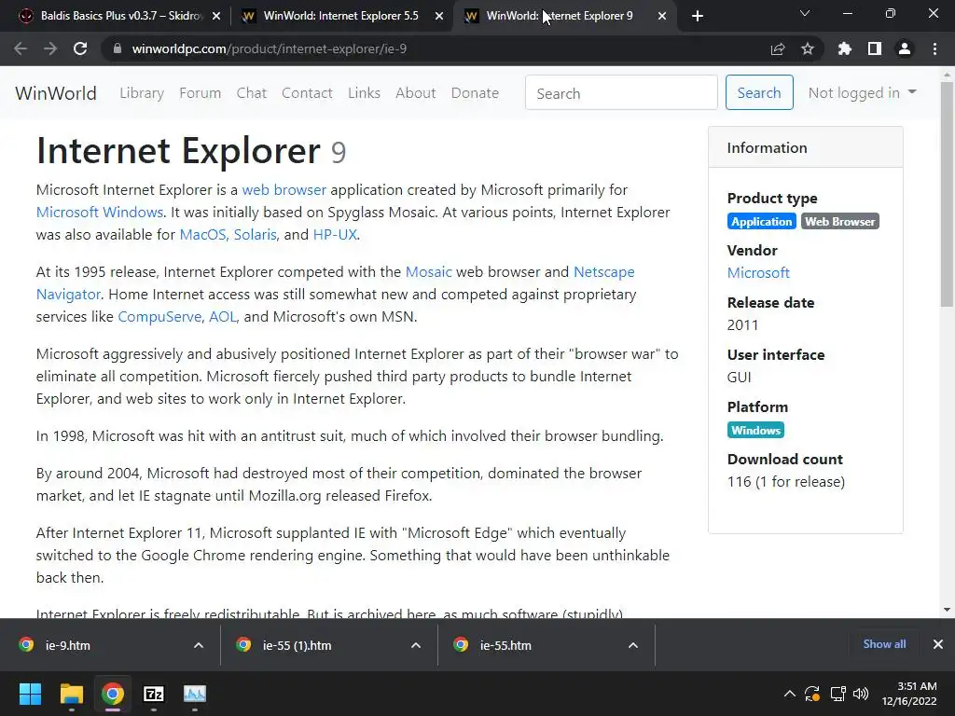Expand options for ie-55 (1).htm download
This screenshot has width=955, height=716.
point(416,645)
